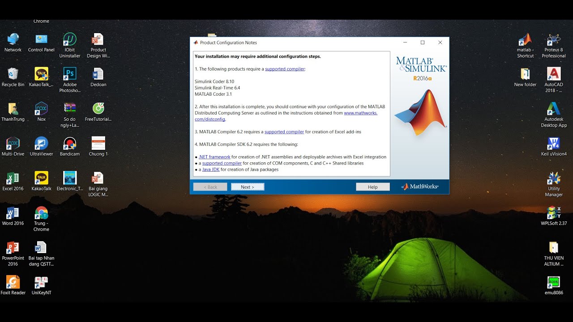Image resolution: width=573 pixels, height=322 pixels.
Task: Close the Product Configuration Notes window
Action: (x=440, y=42)
